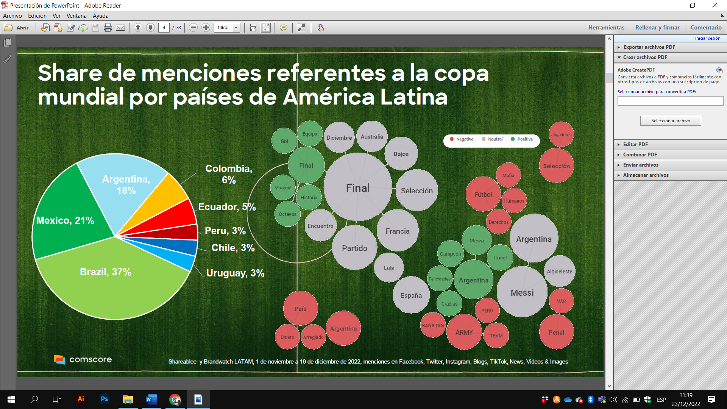Click Iniciar sesión link

[x=707, y=38]
